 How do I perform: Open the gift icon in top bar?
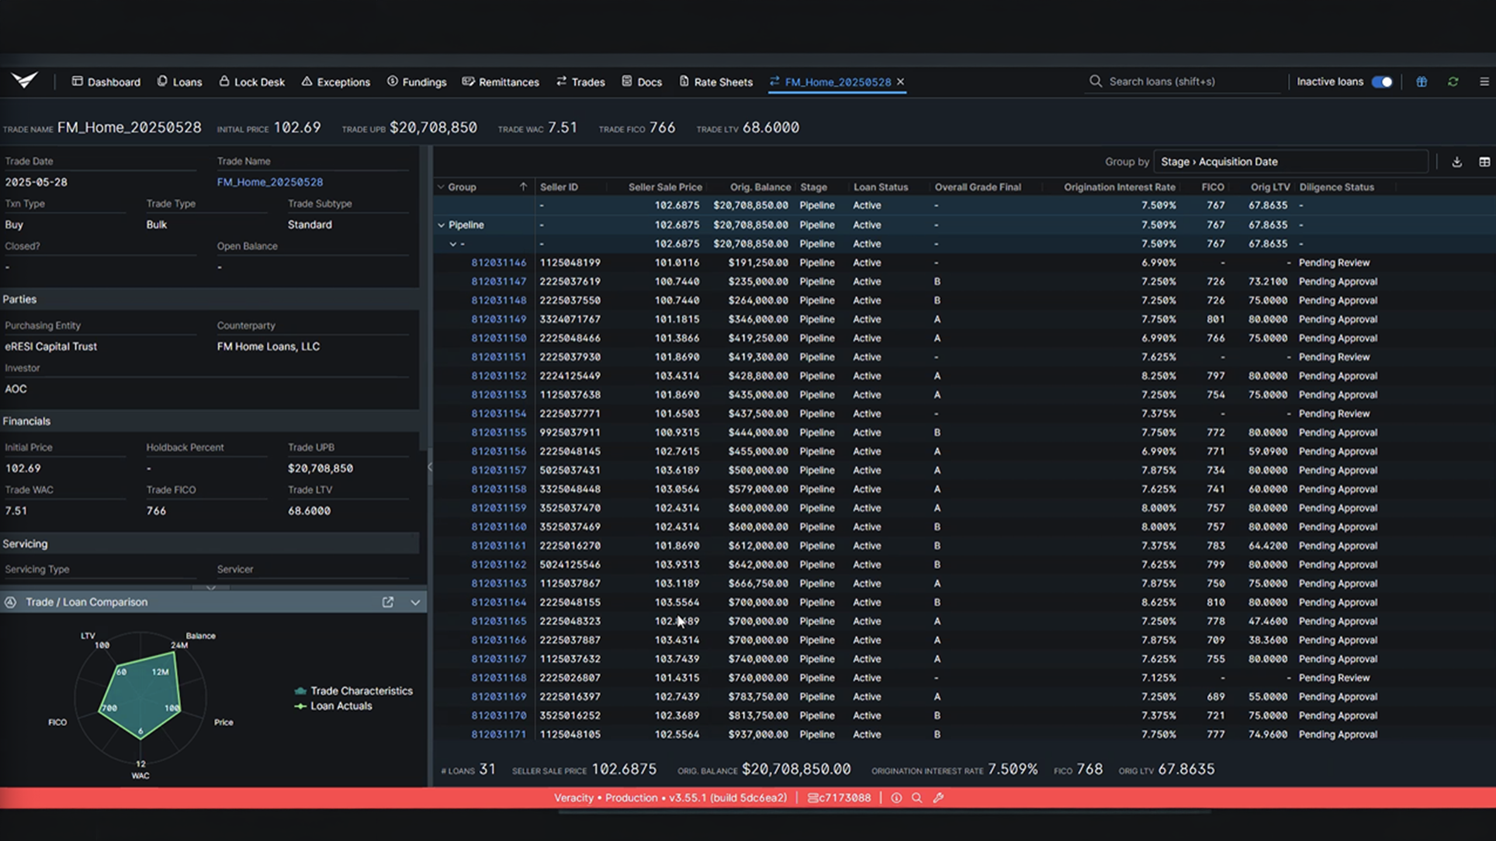point(1422,82)
